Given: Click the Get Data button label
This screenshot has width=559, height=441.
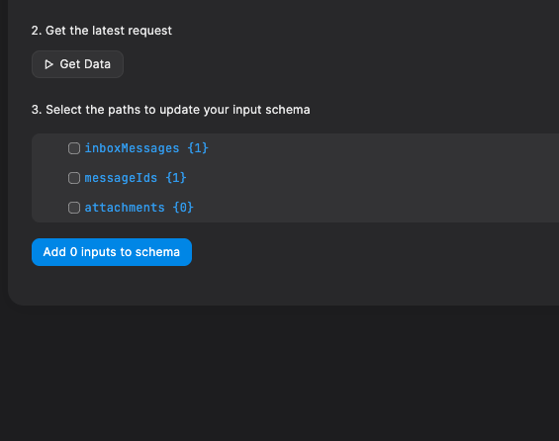Looking at the screenshot, I should [x=85, y=64].
